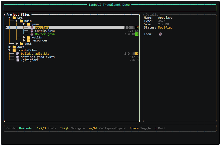Click the App.java name value in Details
The height and width of the screenshot is (145, 220).
(x=165, y=18)
